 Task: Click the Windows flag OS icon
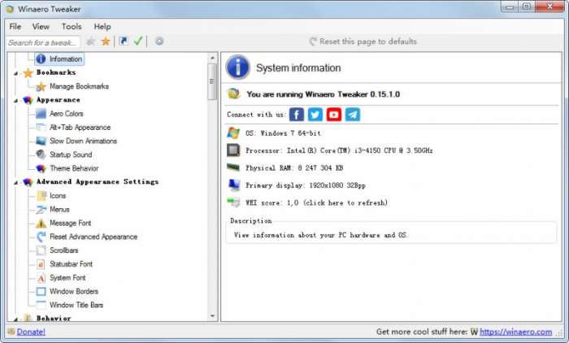(233, 133)
